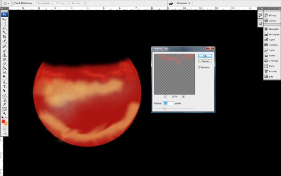The width and height of the screenshot is (281, 176).
Task: Cancel the Gaussian Blur dialog
Action: pyautogui.click(x=205, y=61)
